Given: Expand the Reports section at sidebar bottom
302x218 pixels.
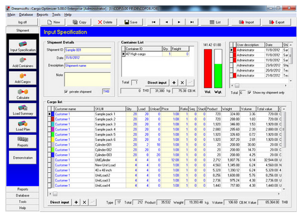Looking at the screenshot, I should 22,189.
